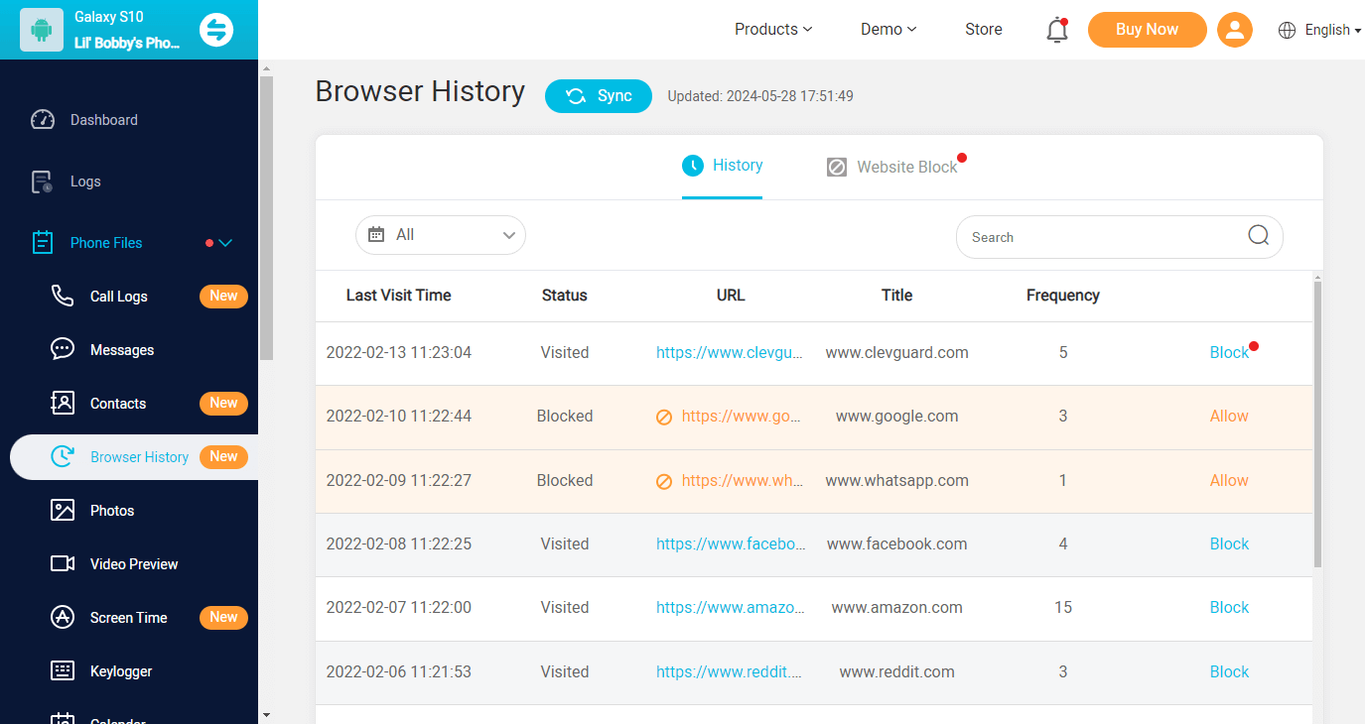Click the Phone Files clipboard icon

coord(43,243)
